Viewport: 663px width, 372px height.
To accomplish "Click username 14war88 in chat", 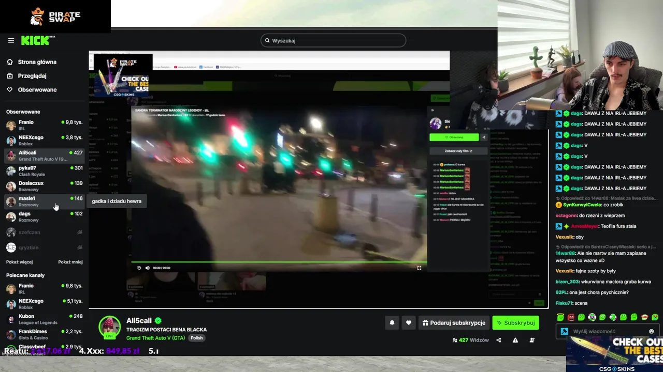I will [566, 253].
